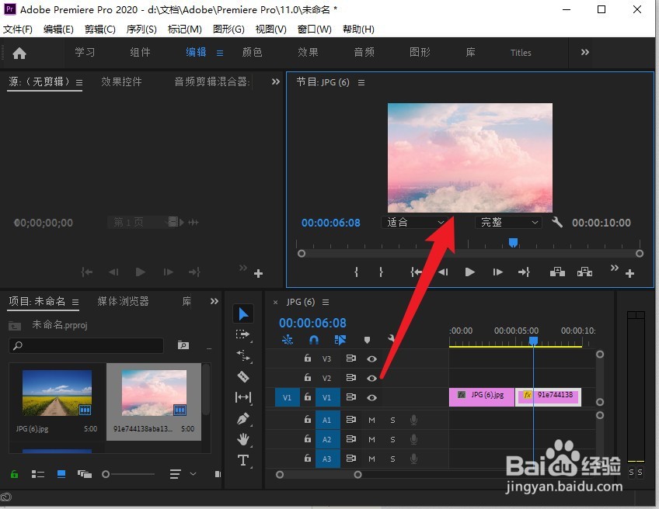
Task: Mute audio track A1
Action: [371, 420]
